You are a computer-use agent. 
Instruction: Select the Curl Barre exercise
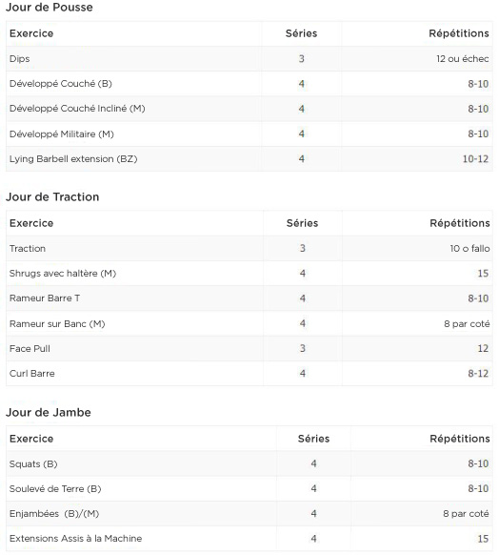[x=31, y=374]
